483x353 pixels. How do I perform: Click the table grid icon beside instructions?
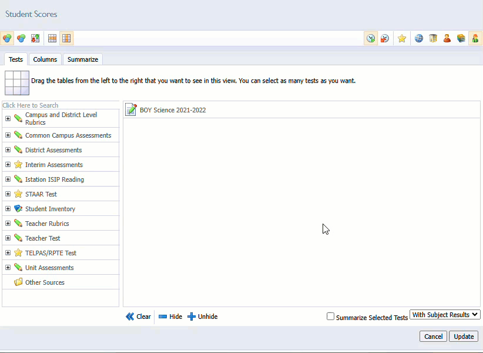(x=17, y=83)
